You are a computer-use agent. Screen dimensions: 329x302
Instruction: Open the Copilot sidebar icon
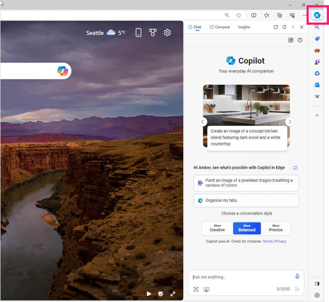click(x=317, y=15)
